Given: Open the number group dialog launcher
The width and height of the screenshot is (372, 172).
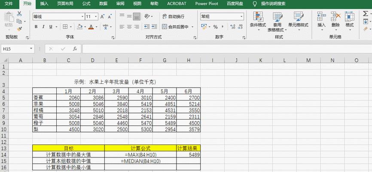Looking at the screenshot, I should point(244,37).
